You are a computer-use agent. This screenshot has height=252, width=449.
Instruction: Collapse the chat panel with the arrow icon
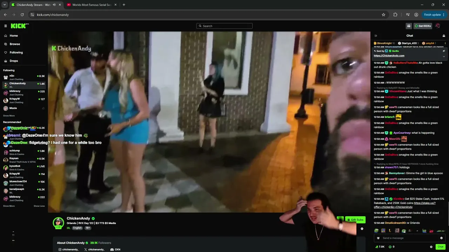tap(376, 36)
